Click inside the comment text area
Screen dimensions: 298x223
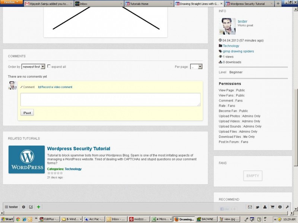click(110, 100)
